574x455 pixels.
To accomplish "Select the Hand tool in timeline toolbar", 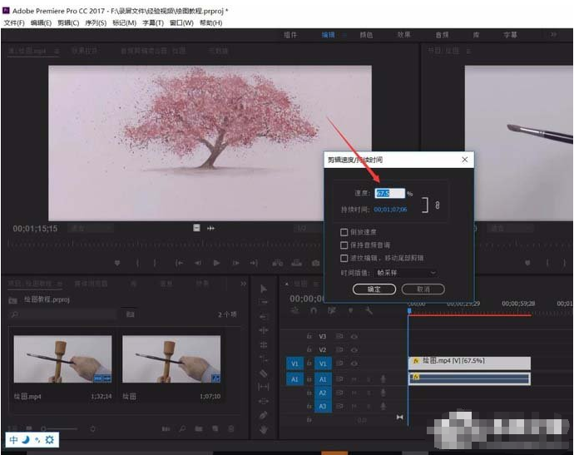I will click(x=264, y=430).
